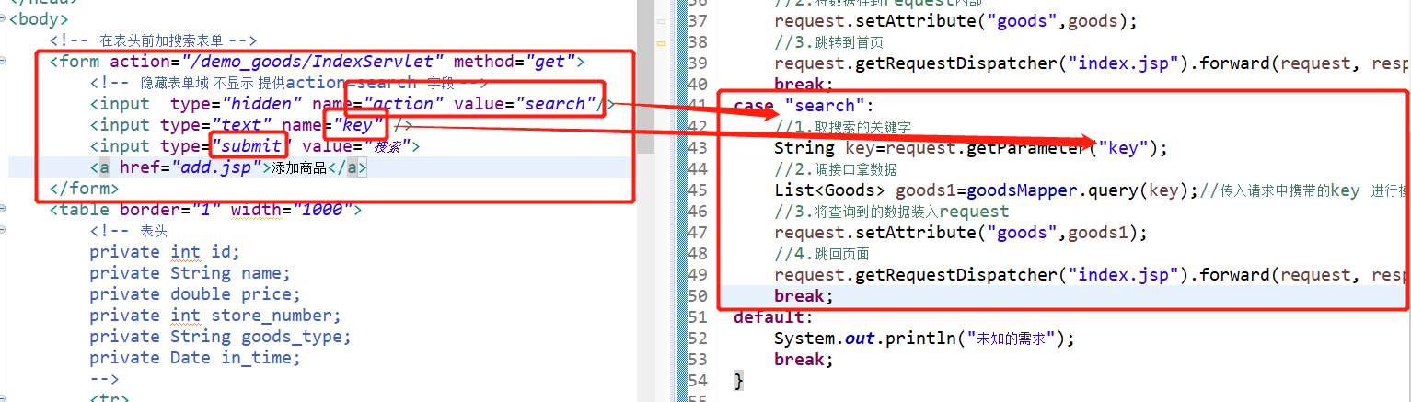1411x402 pixels.
Task: Click the "private int id;" line
Action: tap(165, 252)
